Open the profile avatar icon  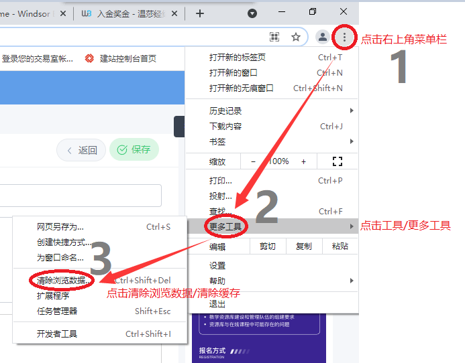click(x=323, y=37)
